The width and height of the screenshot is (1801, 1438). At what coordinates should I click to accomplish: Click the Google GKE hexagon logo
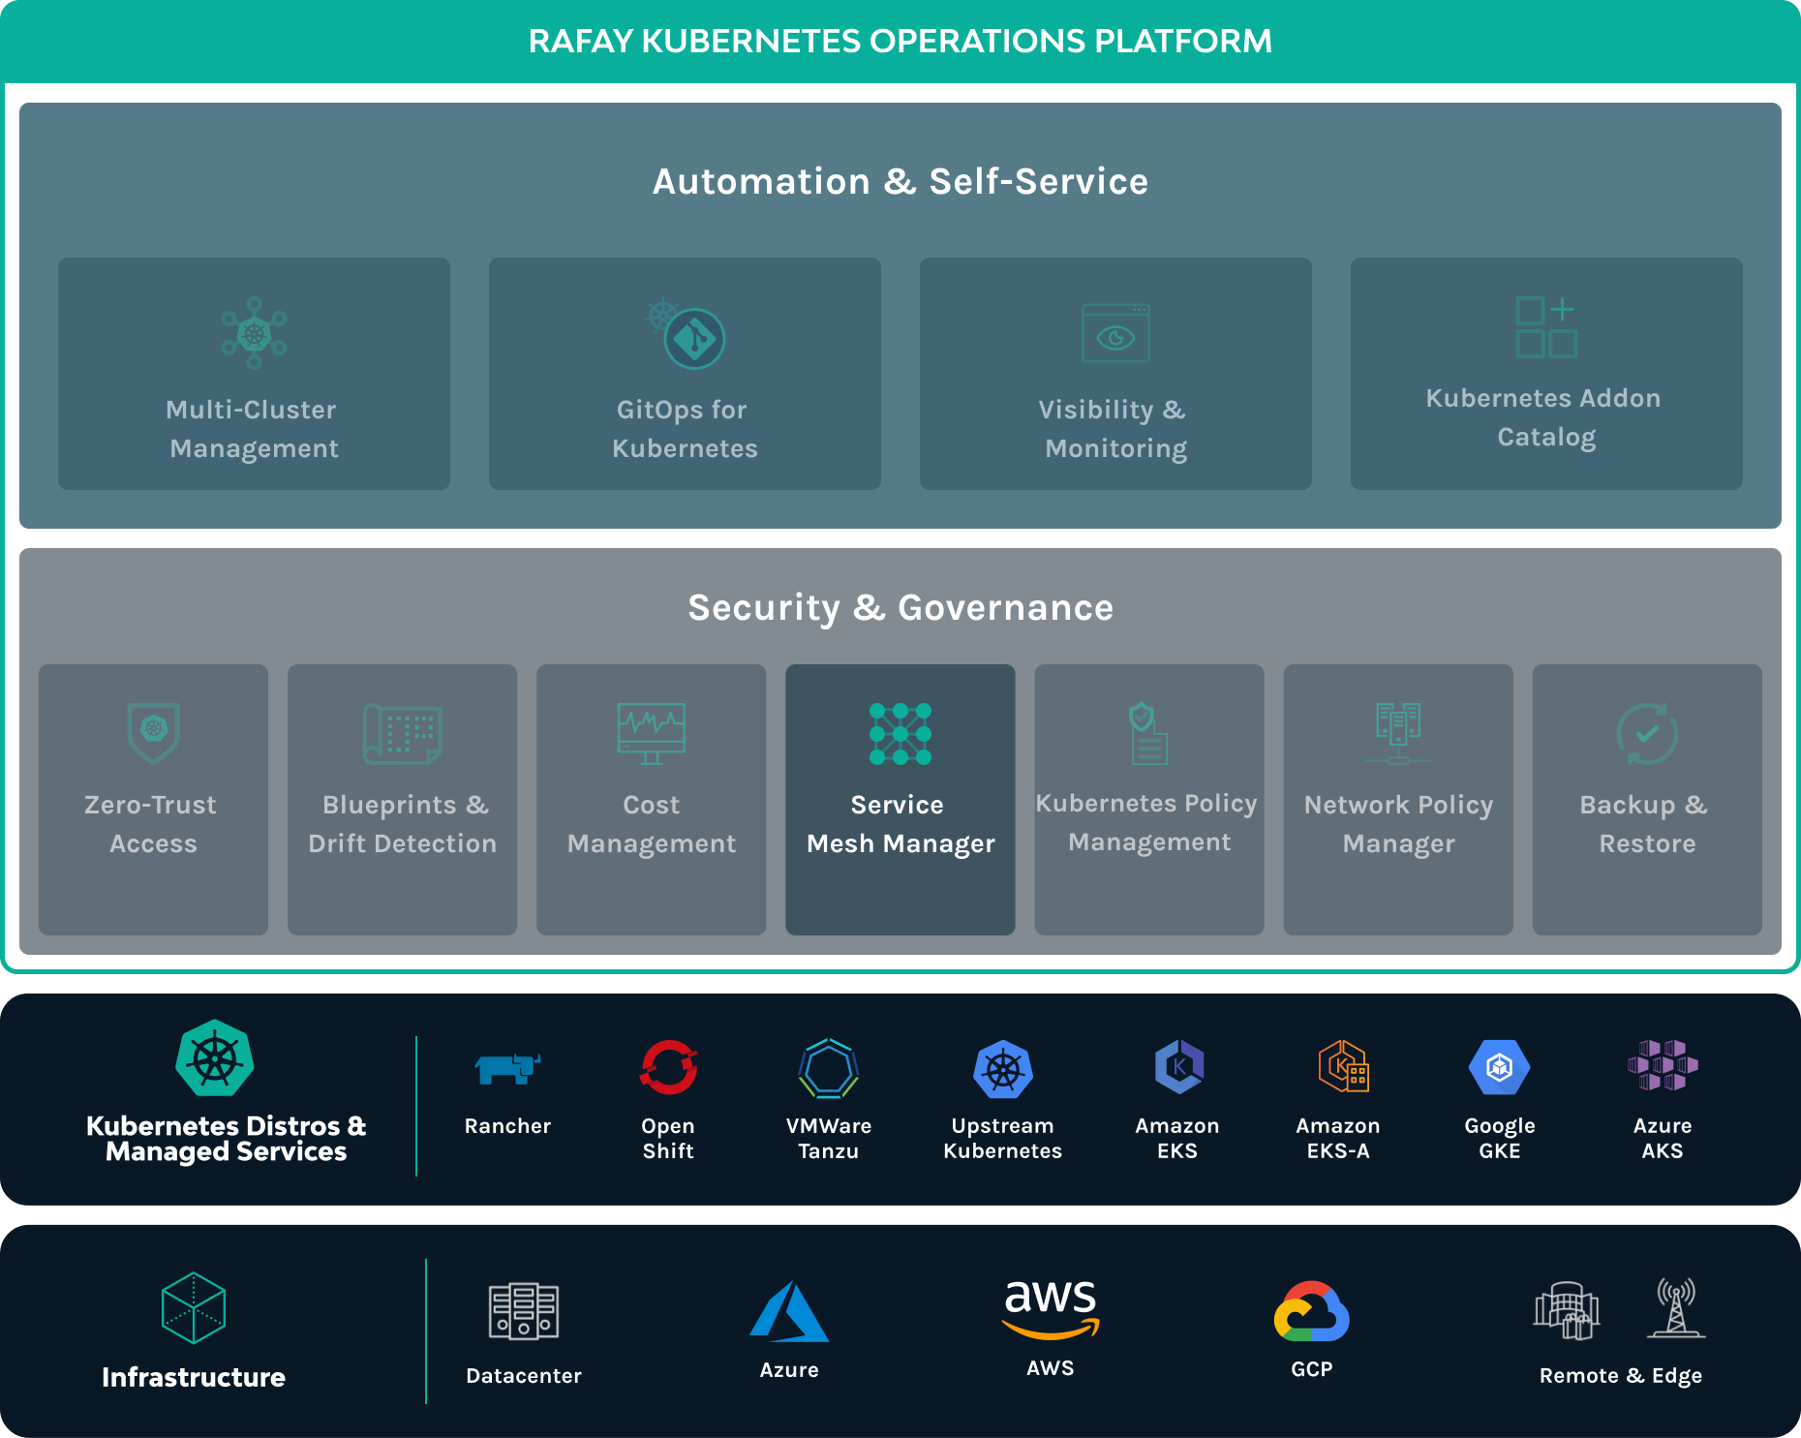1500,1067
